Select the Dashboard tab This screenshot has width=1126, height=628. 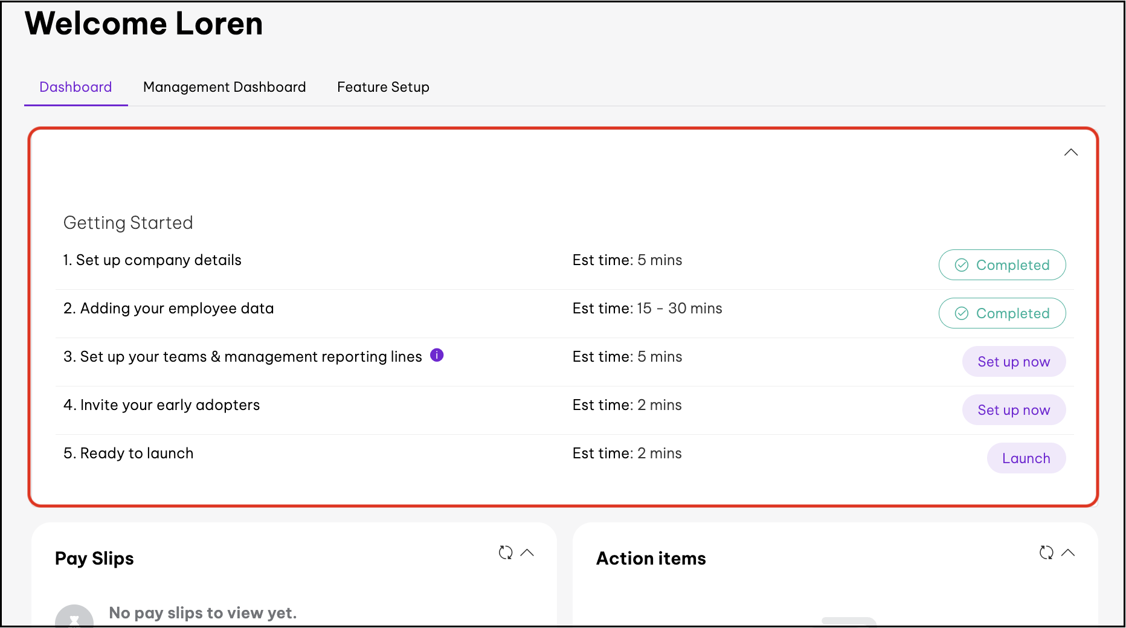(x=76, y=87)
